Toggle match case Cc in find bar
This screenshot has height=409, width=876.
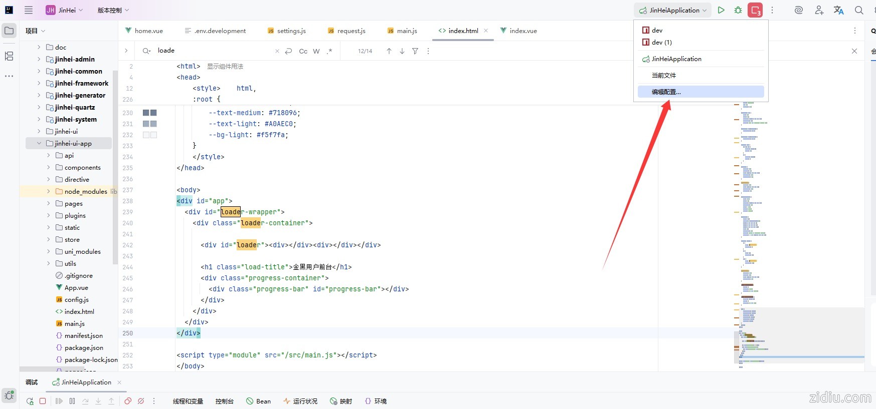[x=303, y=51]
